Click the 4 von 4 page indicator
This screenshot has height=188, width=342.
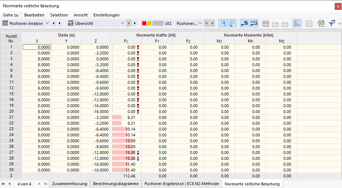pyautogui.click(x=24, y=184)
